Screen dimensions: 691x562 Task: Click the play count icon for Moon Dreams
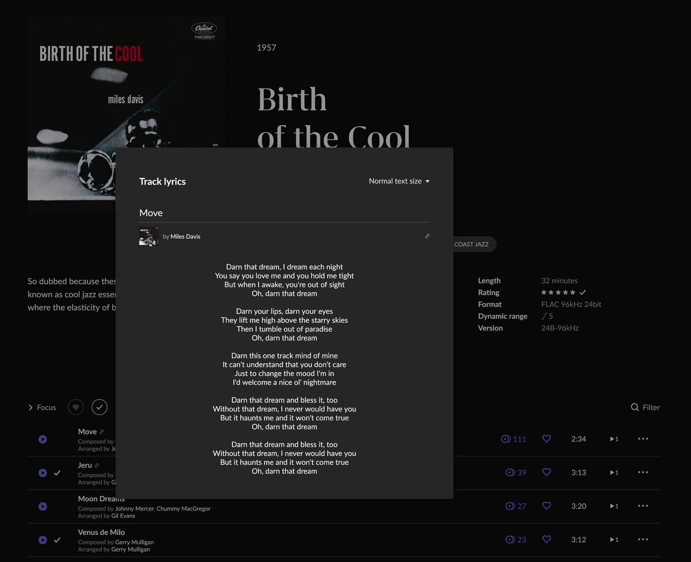pyautogui.click(x=614, y=506)
